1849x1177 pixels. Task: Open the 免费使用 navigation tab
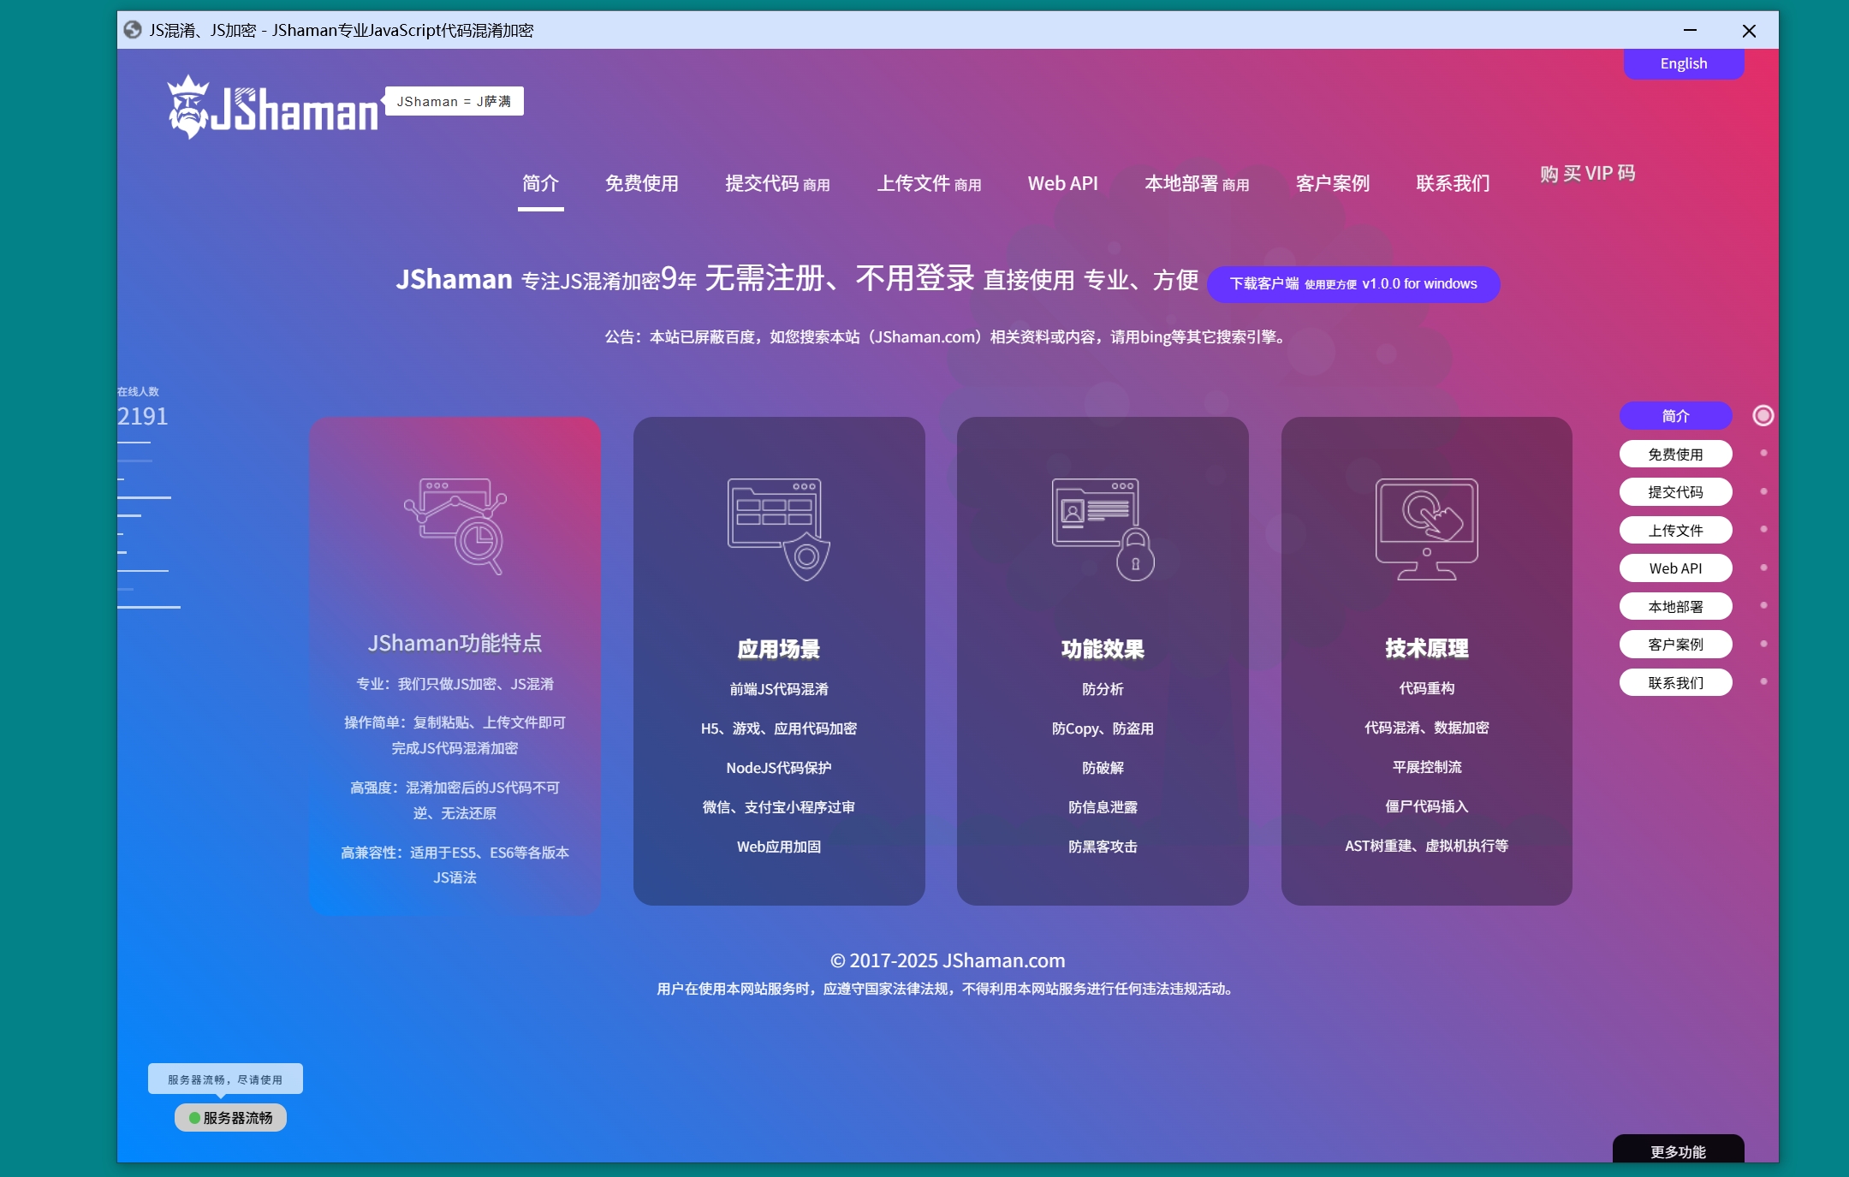[641, 183]
